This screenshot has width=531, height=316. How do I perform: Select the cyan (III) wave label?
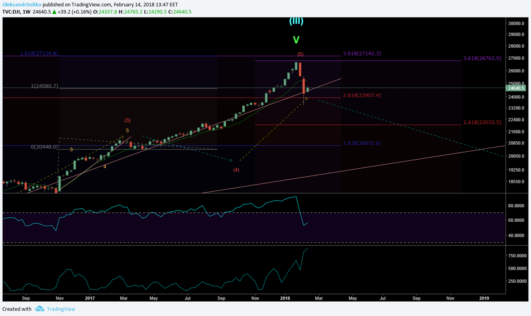pos(296,21)
